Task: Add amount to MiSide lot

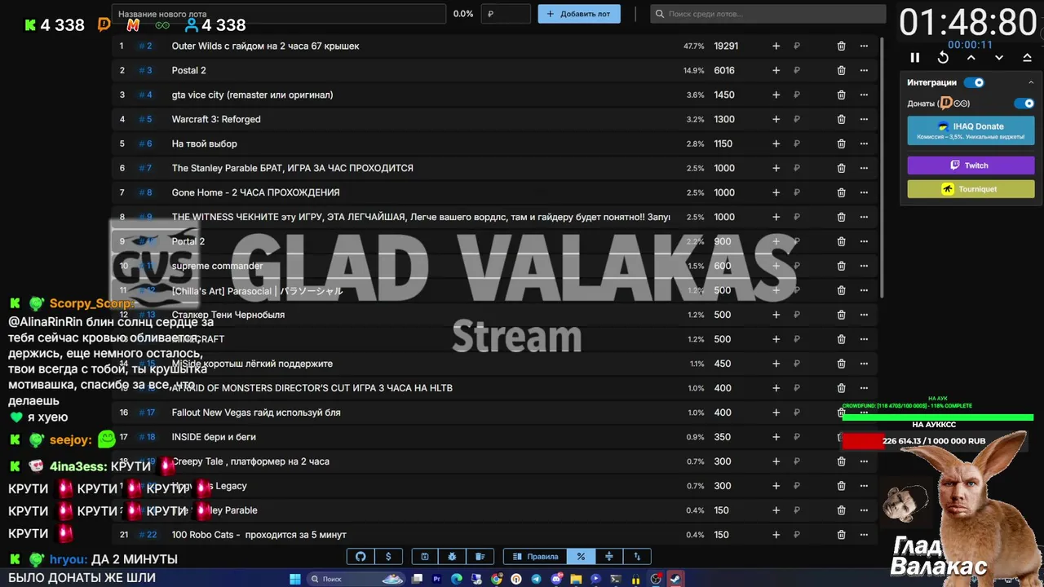Action: pos(776,364)
